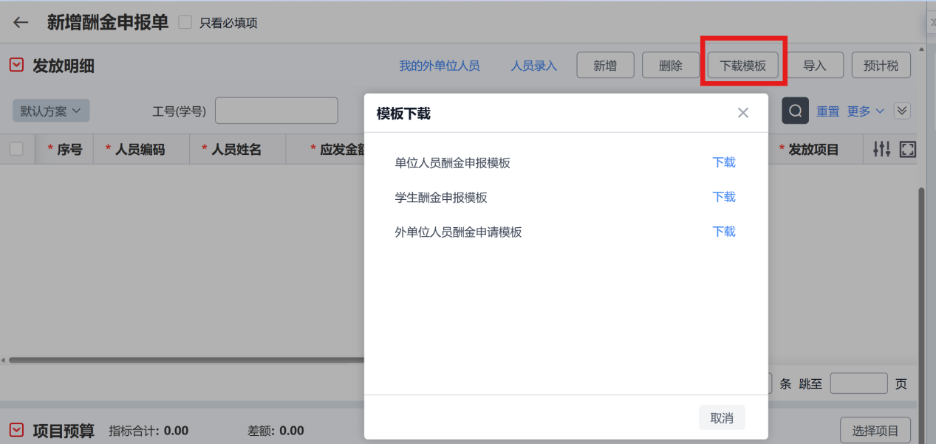Click the double-chevron expand filters icon
Screen dimensions: 936x444
[902, 111]
